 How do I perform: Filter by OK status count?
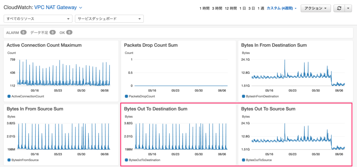tap(66, 33)
